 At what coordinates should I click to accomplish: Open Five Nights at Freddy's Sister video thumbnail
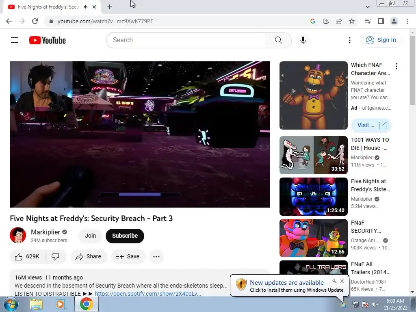(313, 197)
